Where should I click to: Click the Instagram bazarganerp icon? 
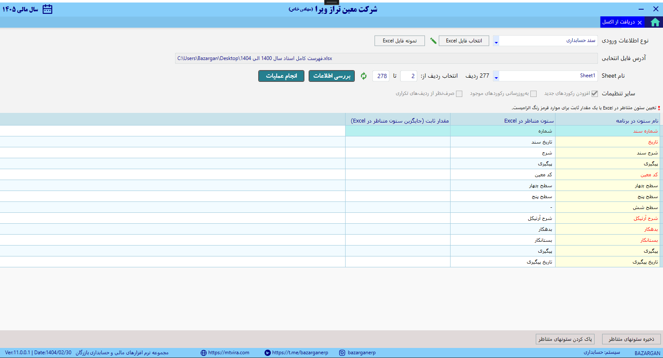pos(342,353)
